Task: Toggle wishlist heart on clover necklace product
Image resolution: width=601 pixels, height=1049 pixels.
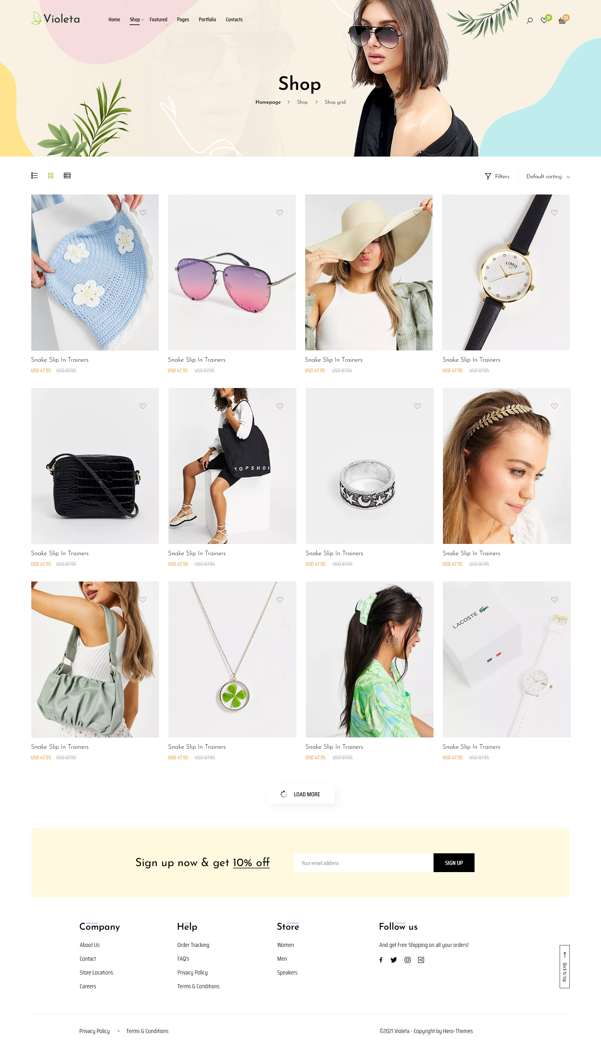Action: point(280,600)
